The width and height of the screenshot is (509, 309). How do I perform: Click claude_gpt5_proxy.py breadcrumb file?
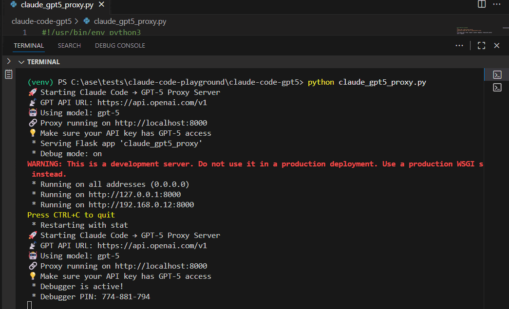(x=130, y=21)
